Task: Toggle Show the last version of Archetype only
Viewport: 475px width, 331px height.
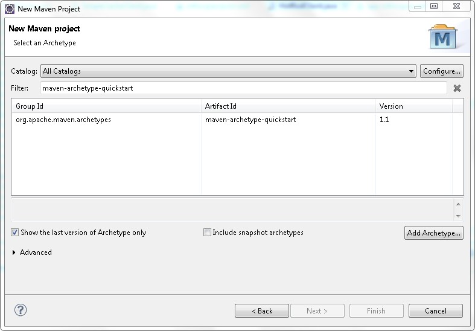Action: coord(15,233)
